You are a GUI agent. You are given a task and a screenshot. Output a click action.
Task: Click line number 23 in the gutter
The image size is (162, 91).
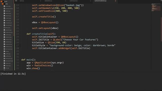click(17, 34)
